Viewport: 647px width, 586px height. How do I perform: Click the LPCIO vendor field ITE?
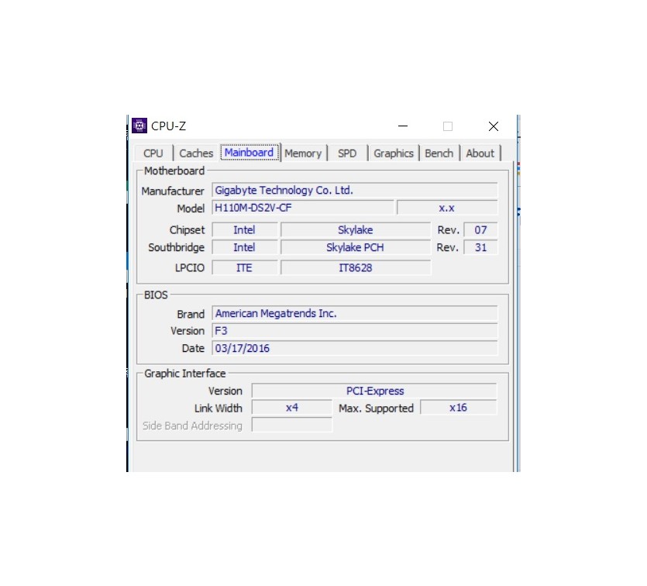[x=245, y=267]
